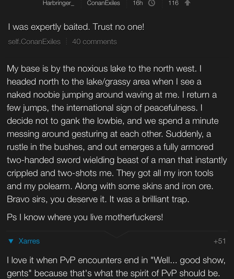Tap the dotted separator before "40 comments"
This screenshot has height=279, width=234.
[66, 42]
